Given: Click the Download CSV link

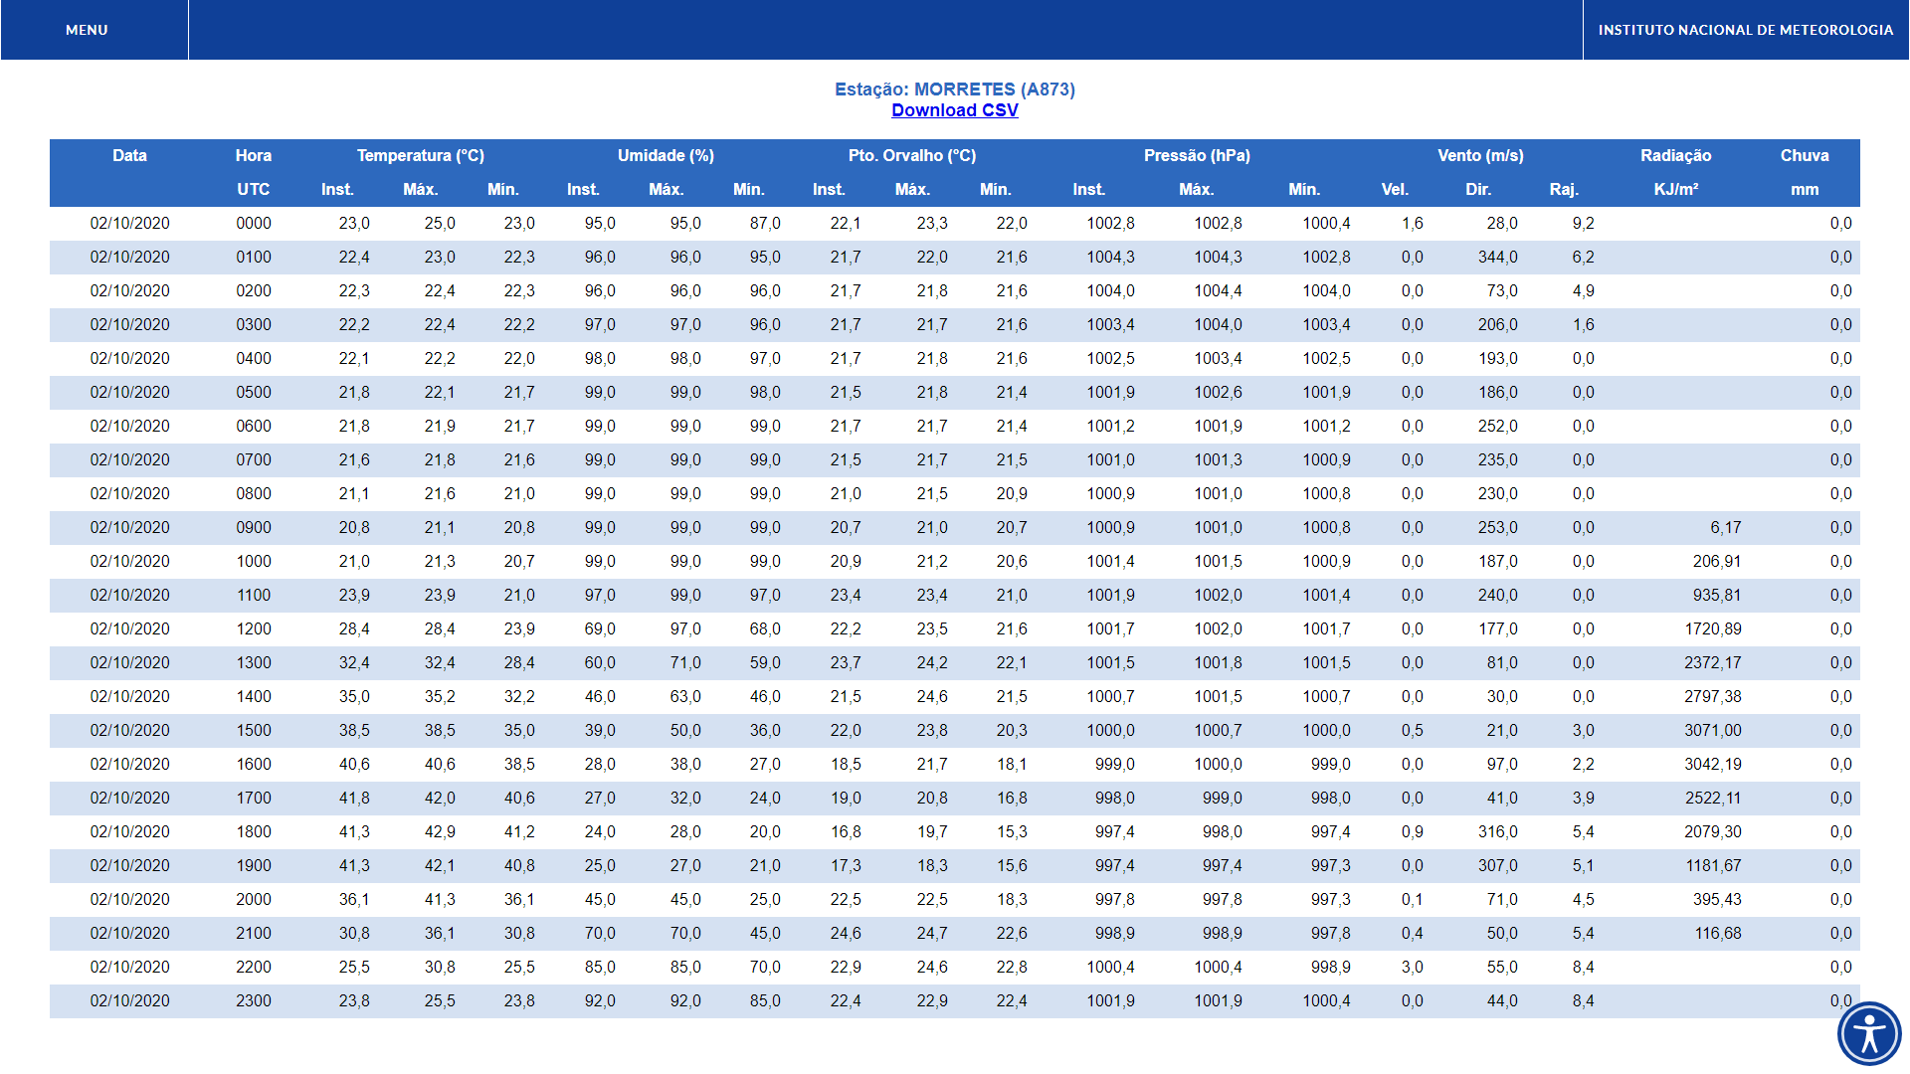Looking at the screenshot, I should 954,110.
